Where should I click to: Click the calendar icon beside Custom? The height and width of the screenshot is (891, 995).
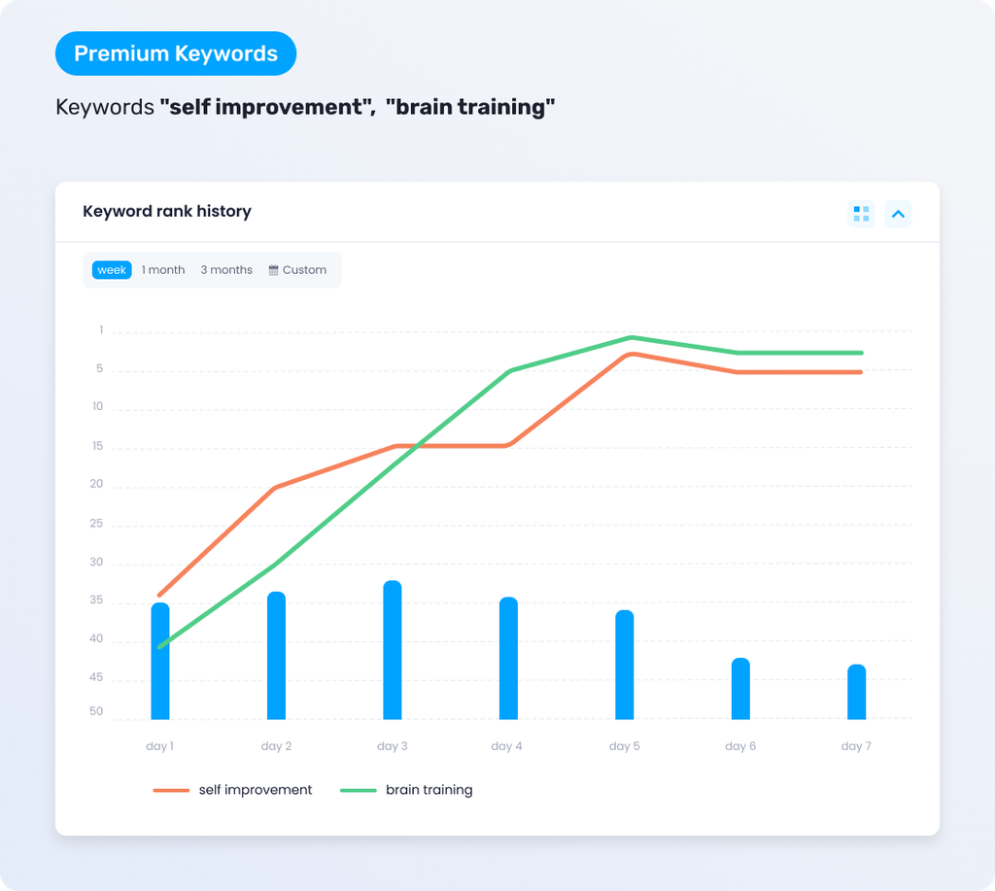click(273, 270)
